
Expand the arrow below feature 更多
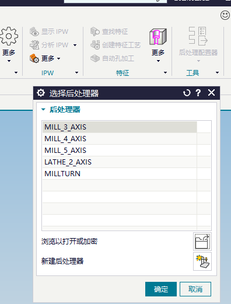point(158,61)
